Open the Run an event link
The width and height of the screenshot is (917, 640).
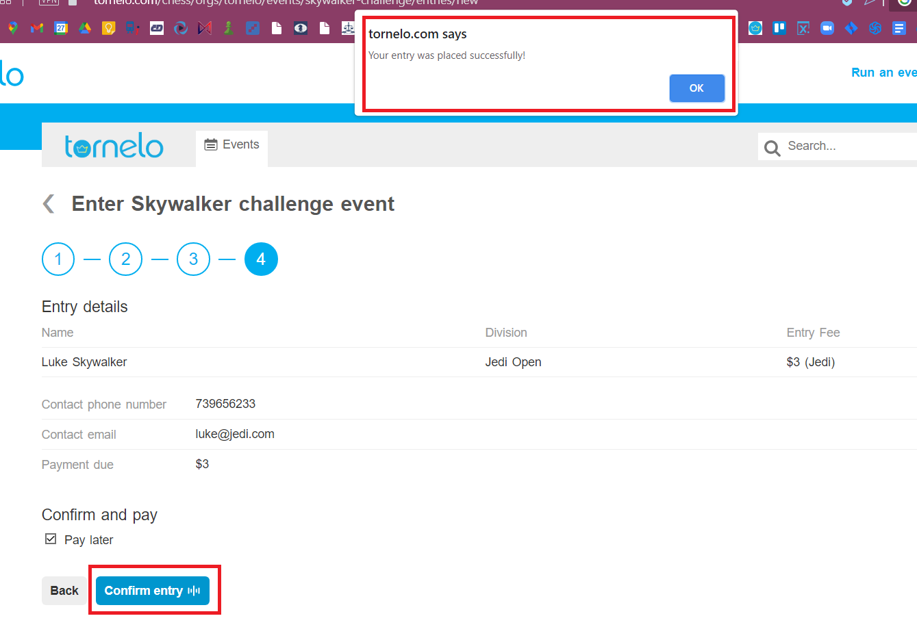click(x=883, y=73)
